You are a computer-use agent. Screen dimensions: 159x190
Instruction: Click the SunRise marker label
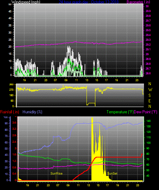(56, 174)
